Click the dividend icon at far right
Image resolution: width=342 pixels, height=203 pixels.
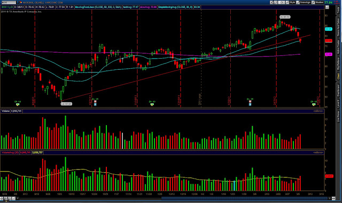[x=314, y=104]
